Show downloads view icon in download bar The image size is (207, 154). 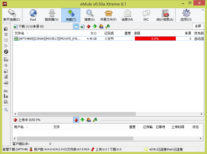(x=82, y=26)
